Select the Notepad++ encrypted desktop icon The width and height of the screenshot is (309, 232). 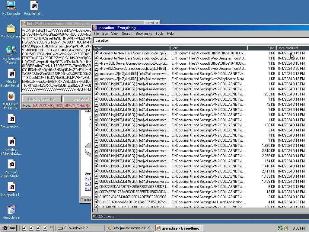point(11,187)
